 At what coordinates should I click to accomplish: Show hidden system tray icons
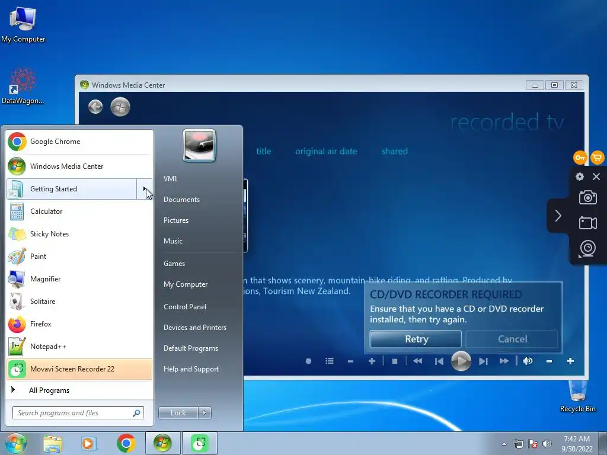[504, 444]
